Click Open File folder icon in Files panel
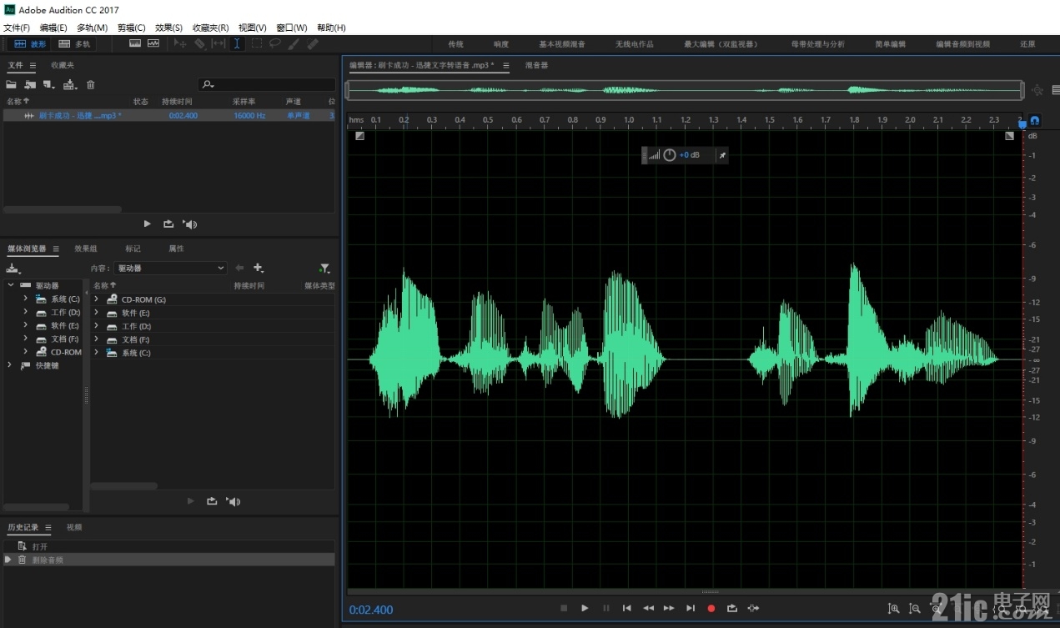The image size is (1060, 628). tap(12, 84)
